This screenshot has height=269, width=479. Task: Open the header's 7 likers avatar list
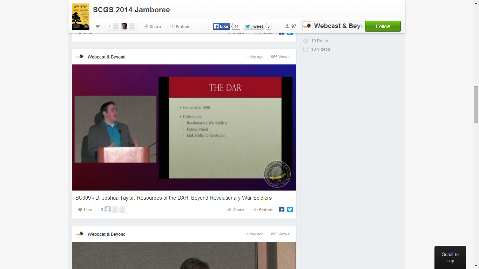121,26
